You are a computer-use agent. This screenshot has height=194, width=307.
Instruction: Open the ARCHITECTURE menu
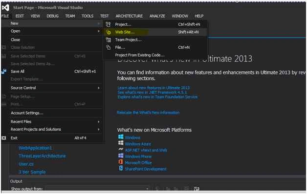pyautogui.click(x=129, y=16)
